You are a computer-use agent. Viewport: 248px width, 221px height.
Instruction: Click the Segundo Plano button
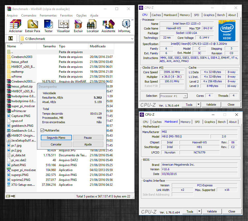point(56,138)
